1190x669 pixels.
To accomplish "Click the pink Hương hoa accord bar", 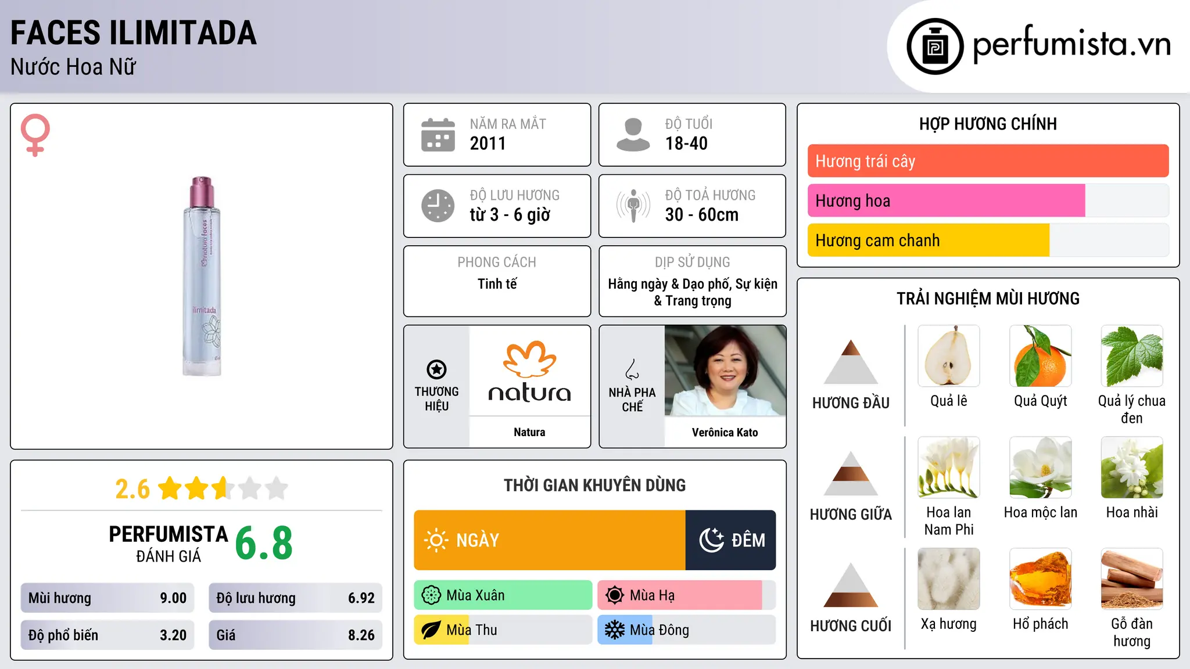I will (946, 201).
